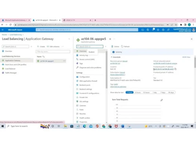Viewport: 196px width, 147px height.
Task: Open browser extensions puzzle icon
Action: pos(181,25)
